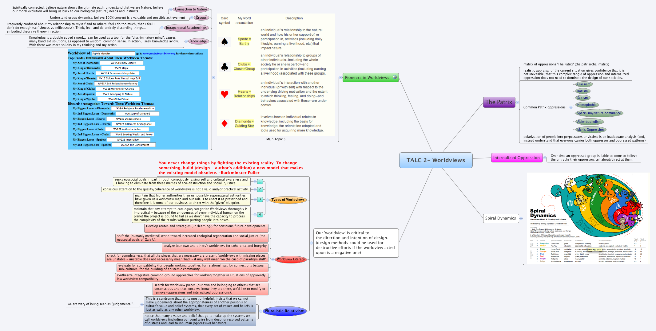Click the blue Worldview of Sophie Viandier card
The width and height of the screenshot is (656, 331).
[x=138, y=98]
